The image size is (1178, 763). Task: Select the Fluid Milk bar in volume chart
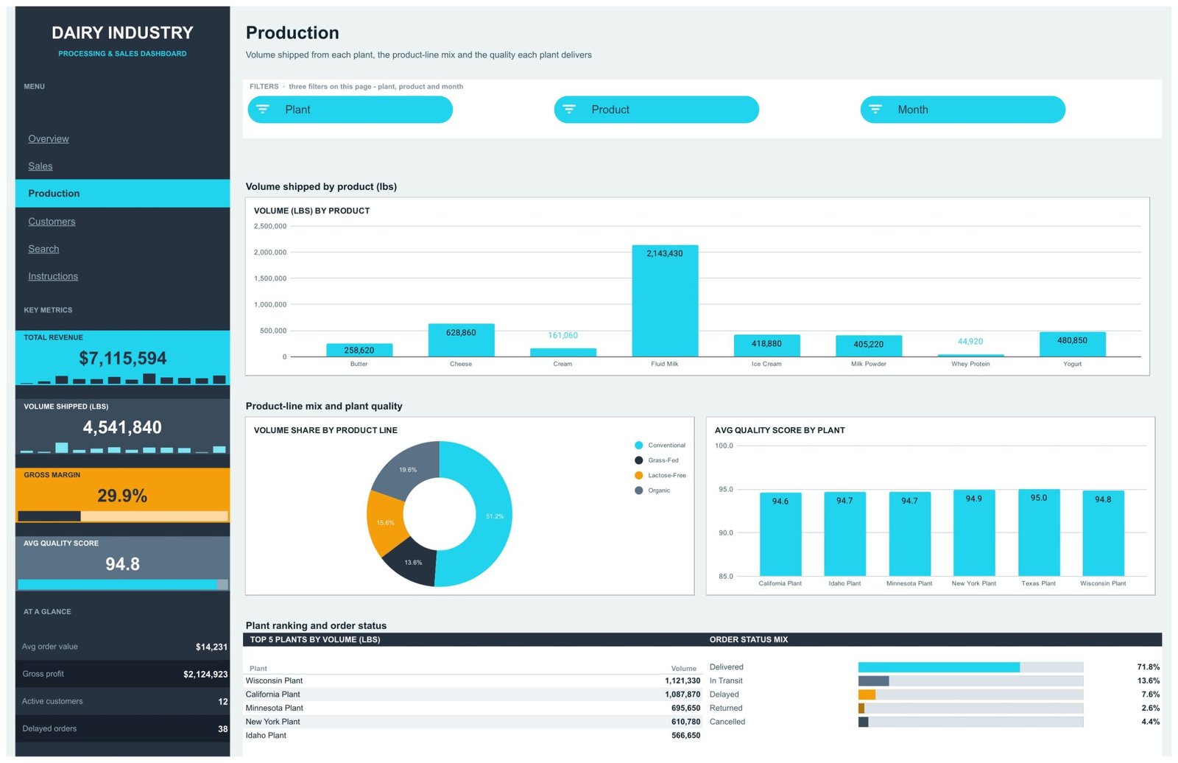pyautogui.click(x=665, y=301)
